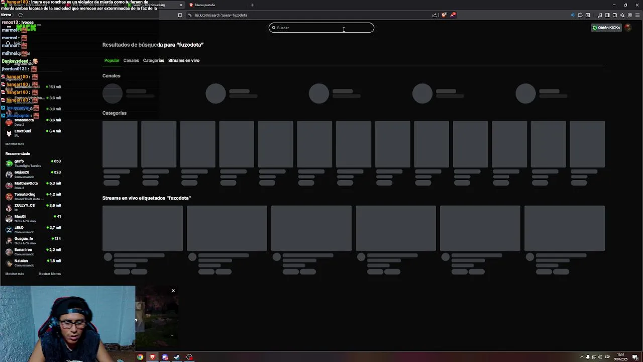The height and width of the screenshot is (362, 643).
Task: Open a new browser tab with plus
Action: 252,5
